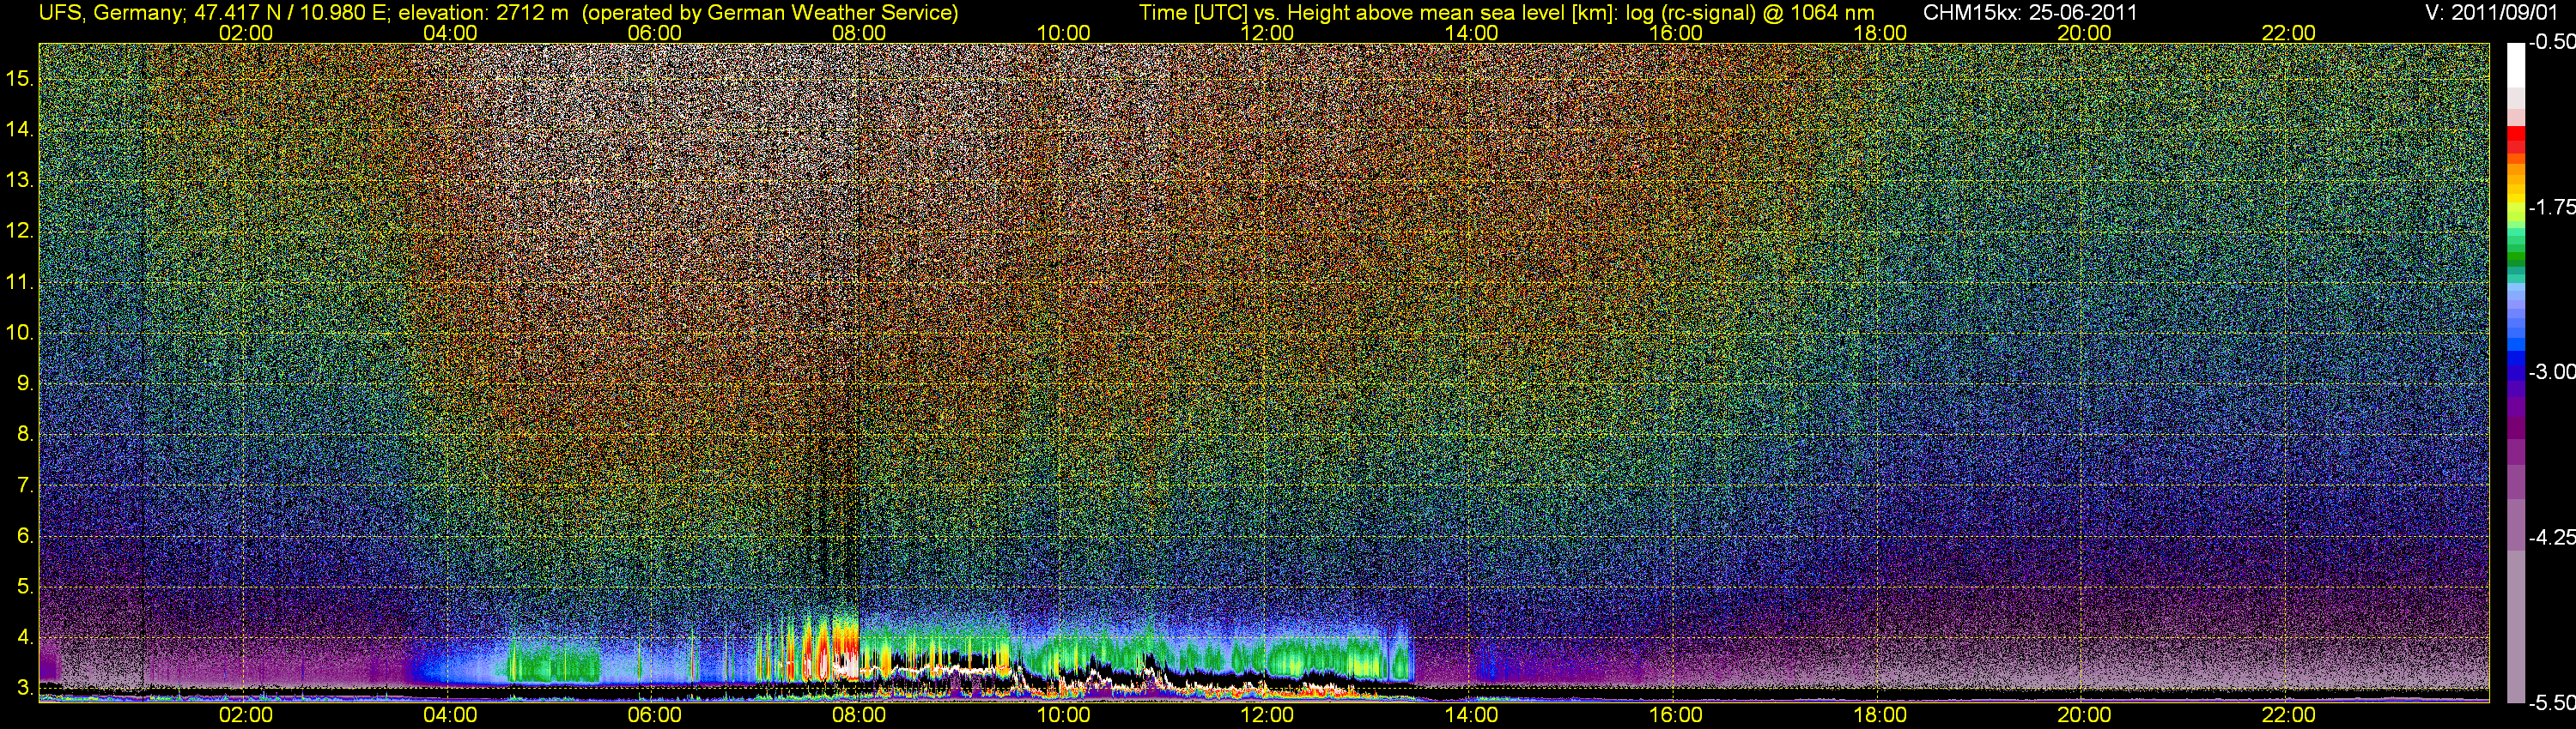Viewport: 2576px width, 729px height.
Task: Click the 08:00 label on the bottom time axis
Action: [858, 715]
